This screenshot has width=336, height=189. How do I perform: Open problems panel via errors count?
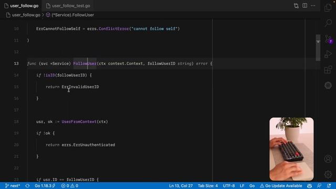click(65, 186)
